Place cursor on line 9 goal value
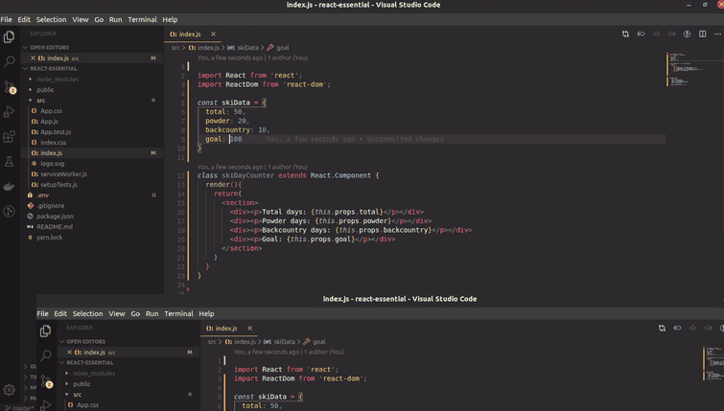 pyautogui.click(x=236, y=139)
